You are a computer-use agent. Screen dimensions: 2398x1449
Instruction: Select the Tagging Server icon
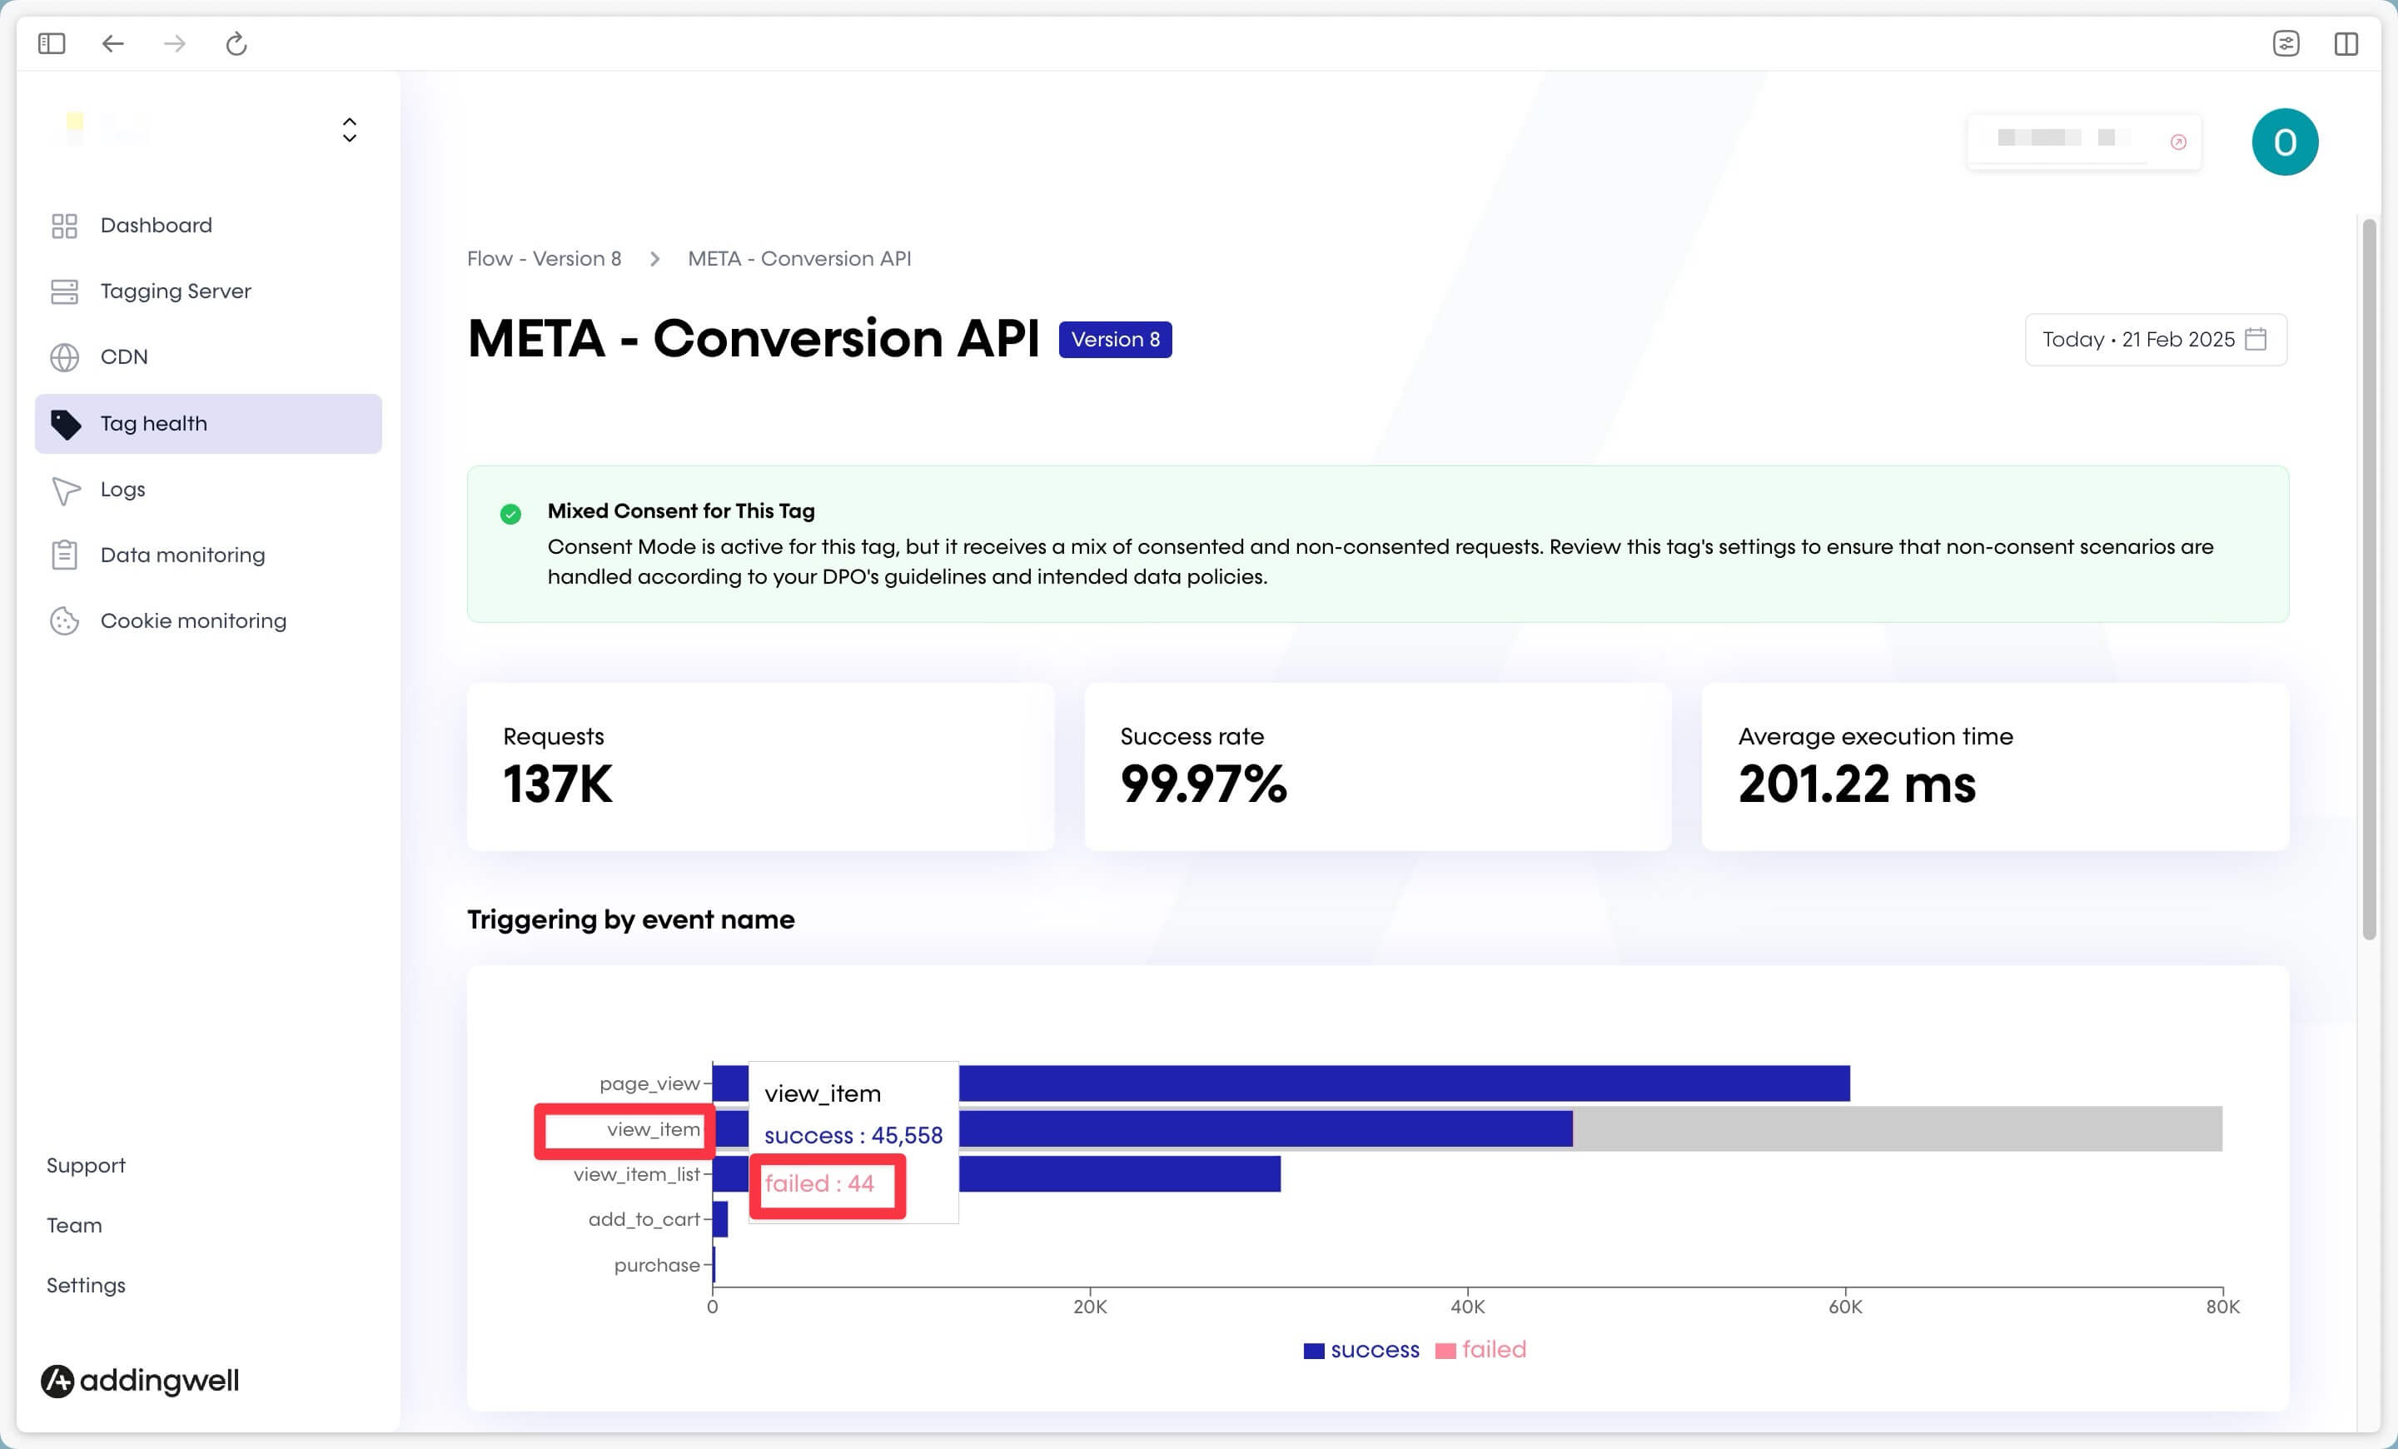click(63, 290)
